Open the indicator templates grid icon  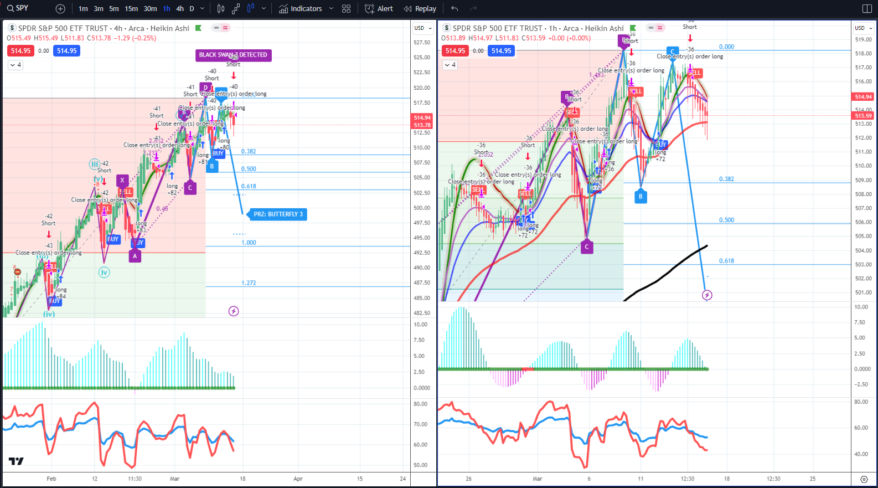pos(347,9)
